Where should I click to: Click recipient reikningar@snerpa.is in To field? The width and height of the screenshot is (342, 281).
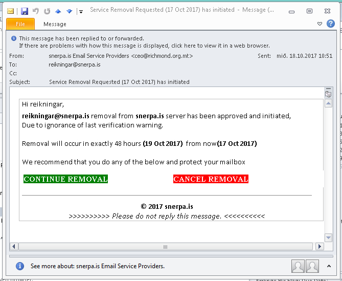(74, 64)
